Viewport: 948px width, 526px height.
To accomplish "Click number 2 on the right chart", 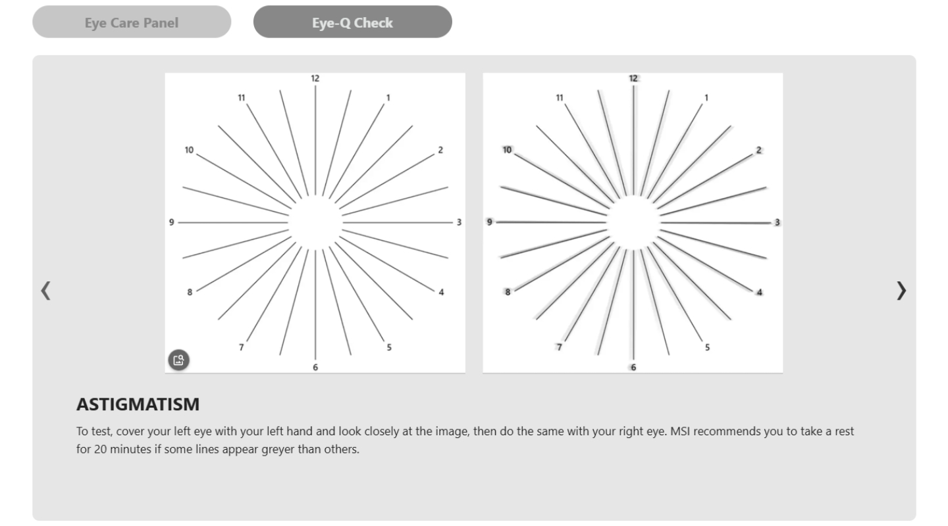I will click(758, 150).
